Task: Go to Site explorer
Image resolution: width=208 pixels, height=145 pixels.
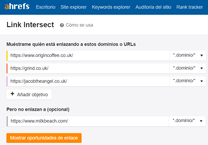Action: pyautogui.click(x=73, y=7)
